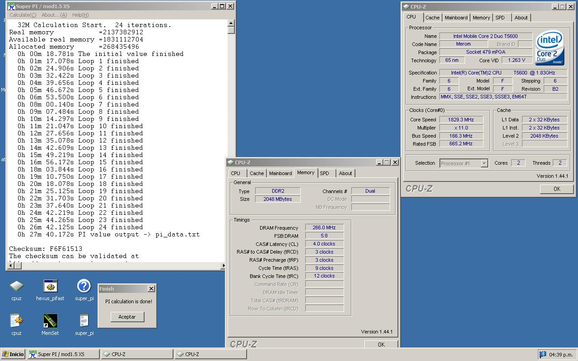Select Cache tab in CPU-Z memory window
This screenshot has height=361, width=578.
point(256,173)
